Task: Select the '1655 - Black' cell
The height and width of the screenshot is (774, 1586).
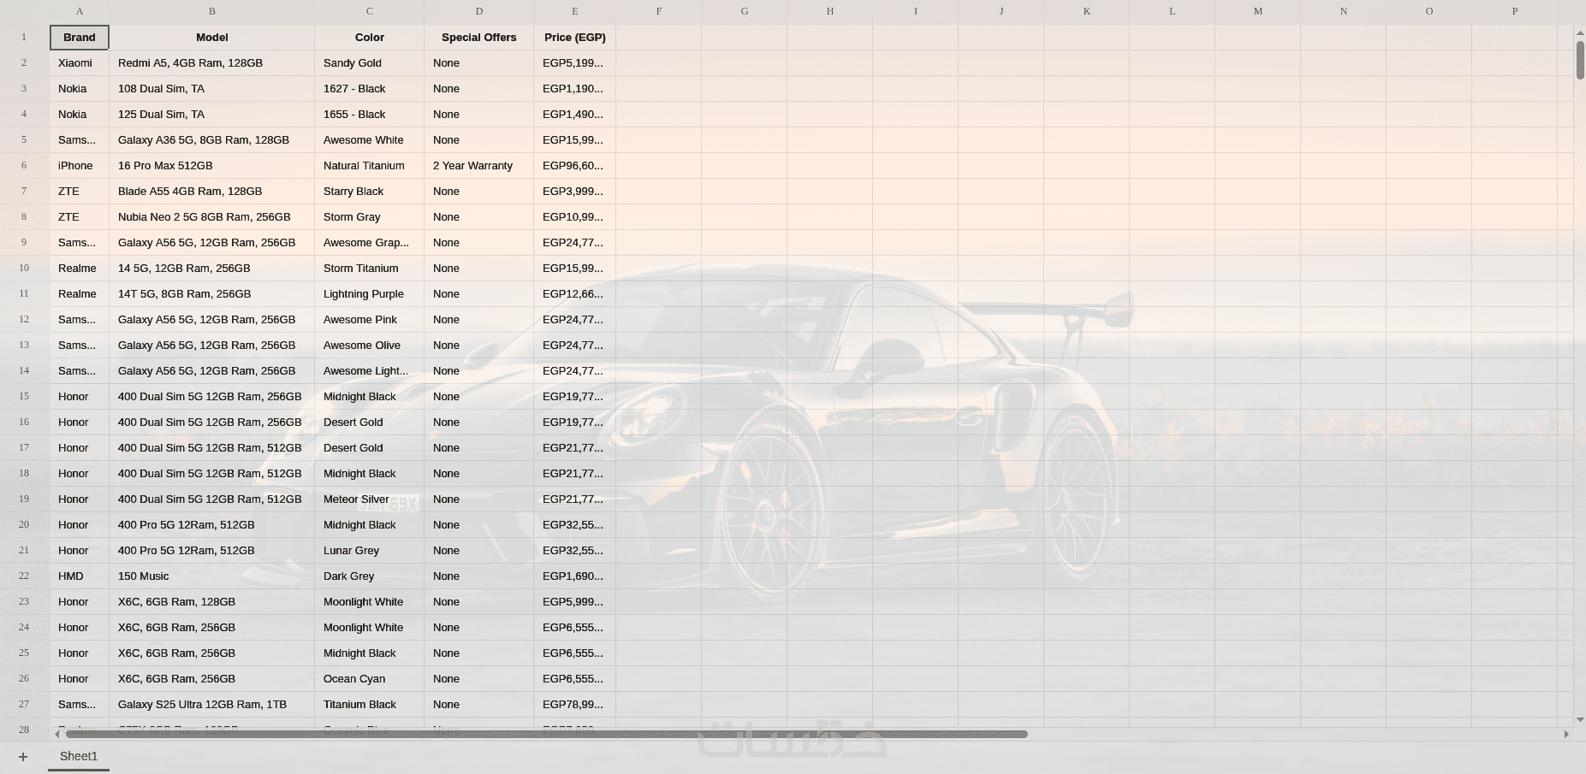Action: point(370,115)
